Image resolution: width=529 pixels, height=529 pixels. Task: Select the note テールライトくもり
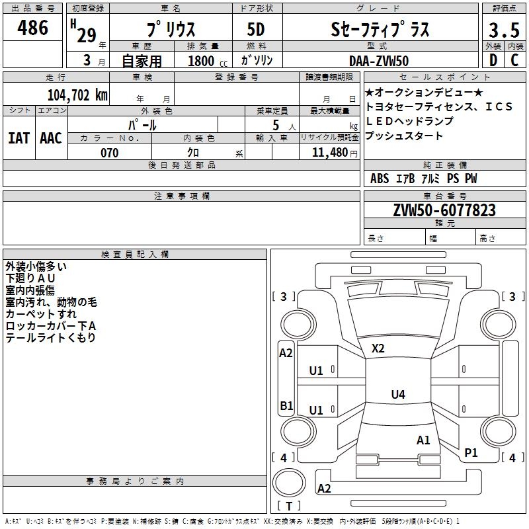(51, 337)
